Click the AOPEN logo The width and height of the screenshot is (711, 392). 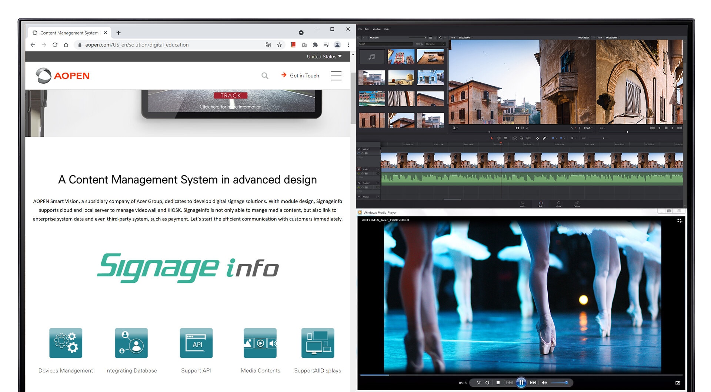(63, 76)
